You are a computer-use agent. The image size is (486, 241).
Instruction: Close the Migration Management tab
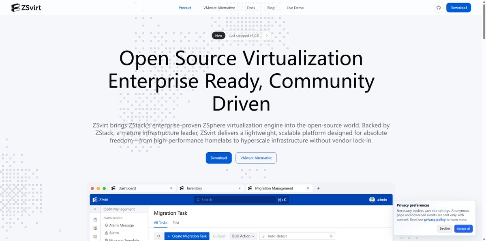tap(308, 188)
